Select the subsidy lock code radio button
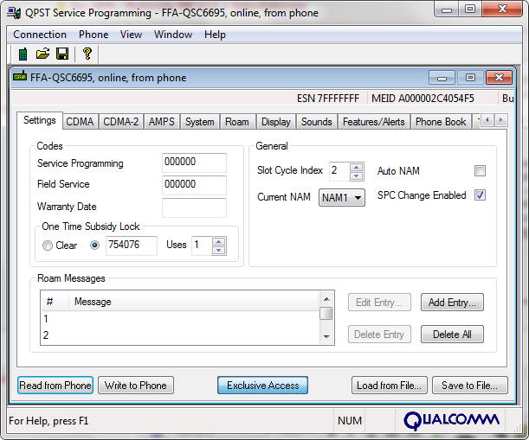 pyautogui.click(x=94, y=246)
